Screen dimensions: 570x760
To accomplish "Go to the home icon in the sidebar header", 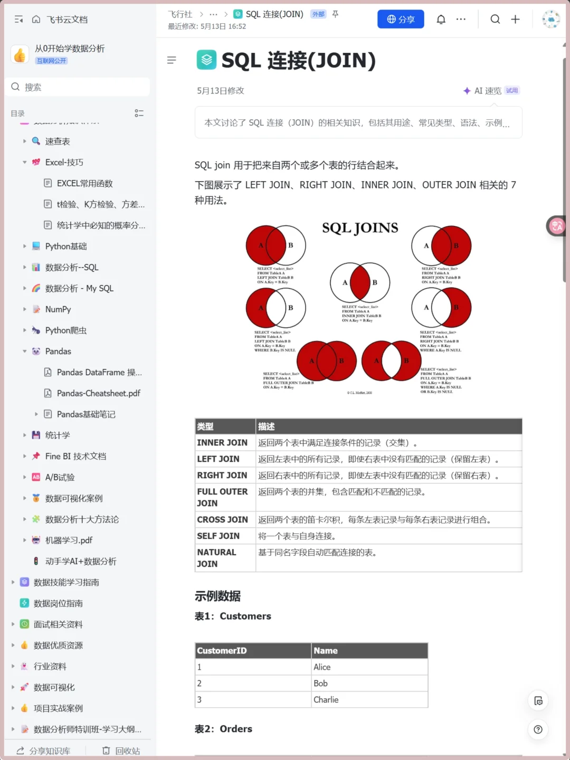I will (35, 19).
